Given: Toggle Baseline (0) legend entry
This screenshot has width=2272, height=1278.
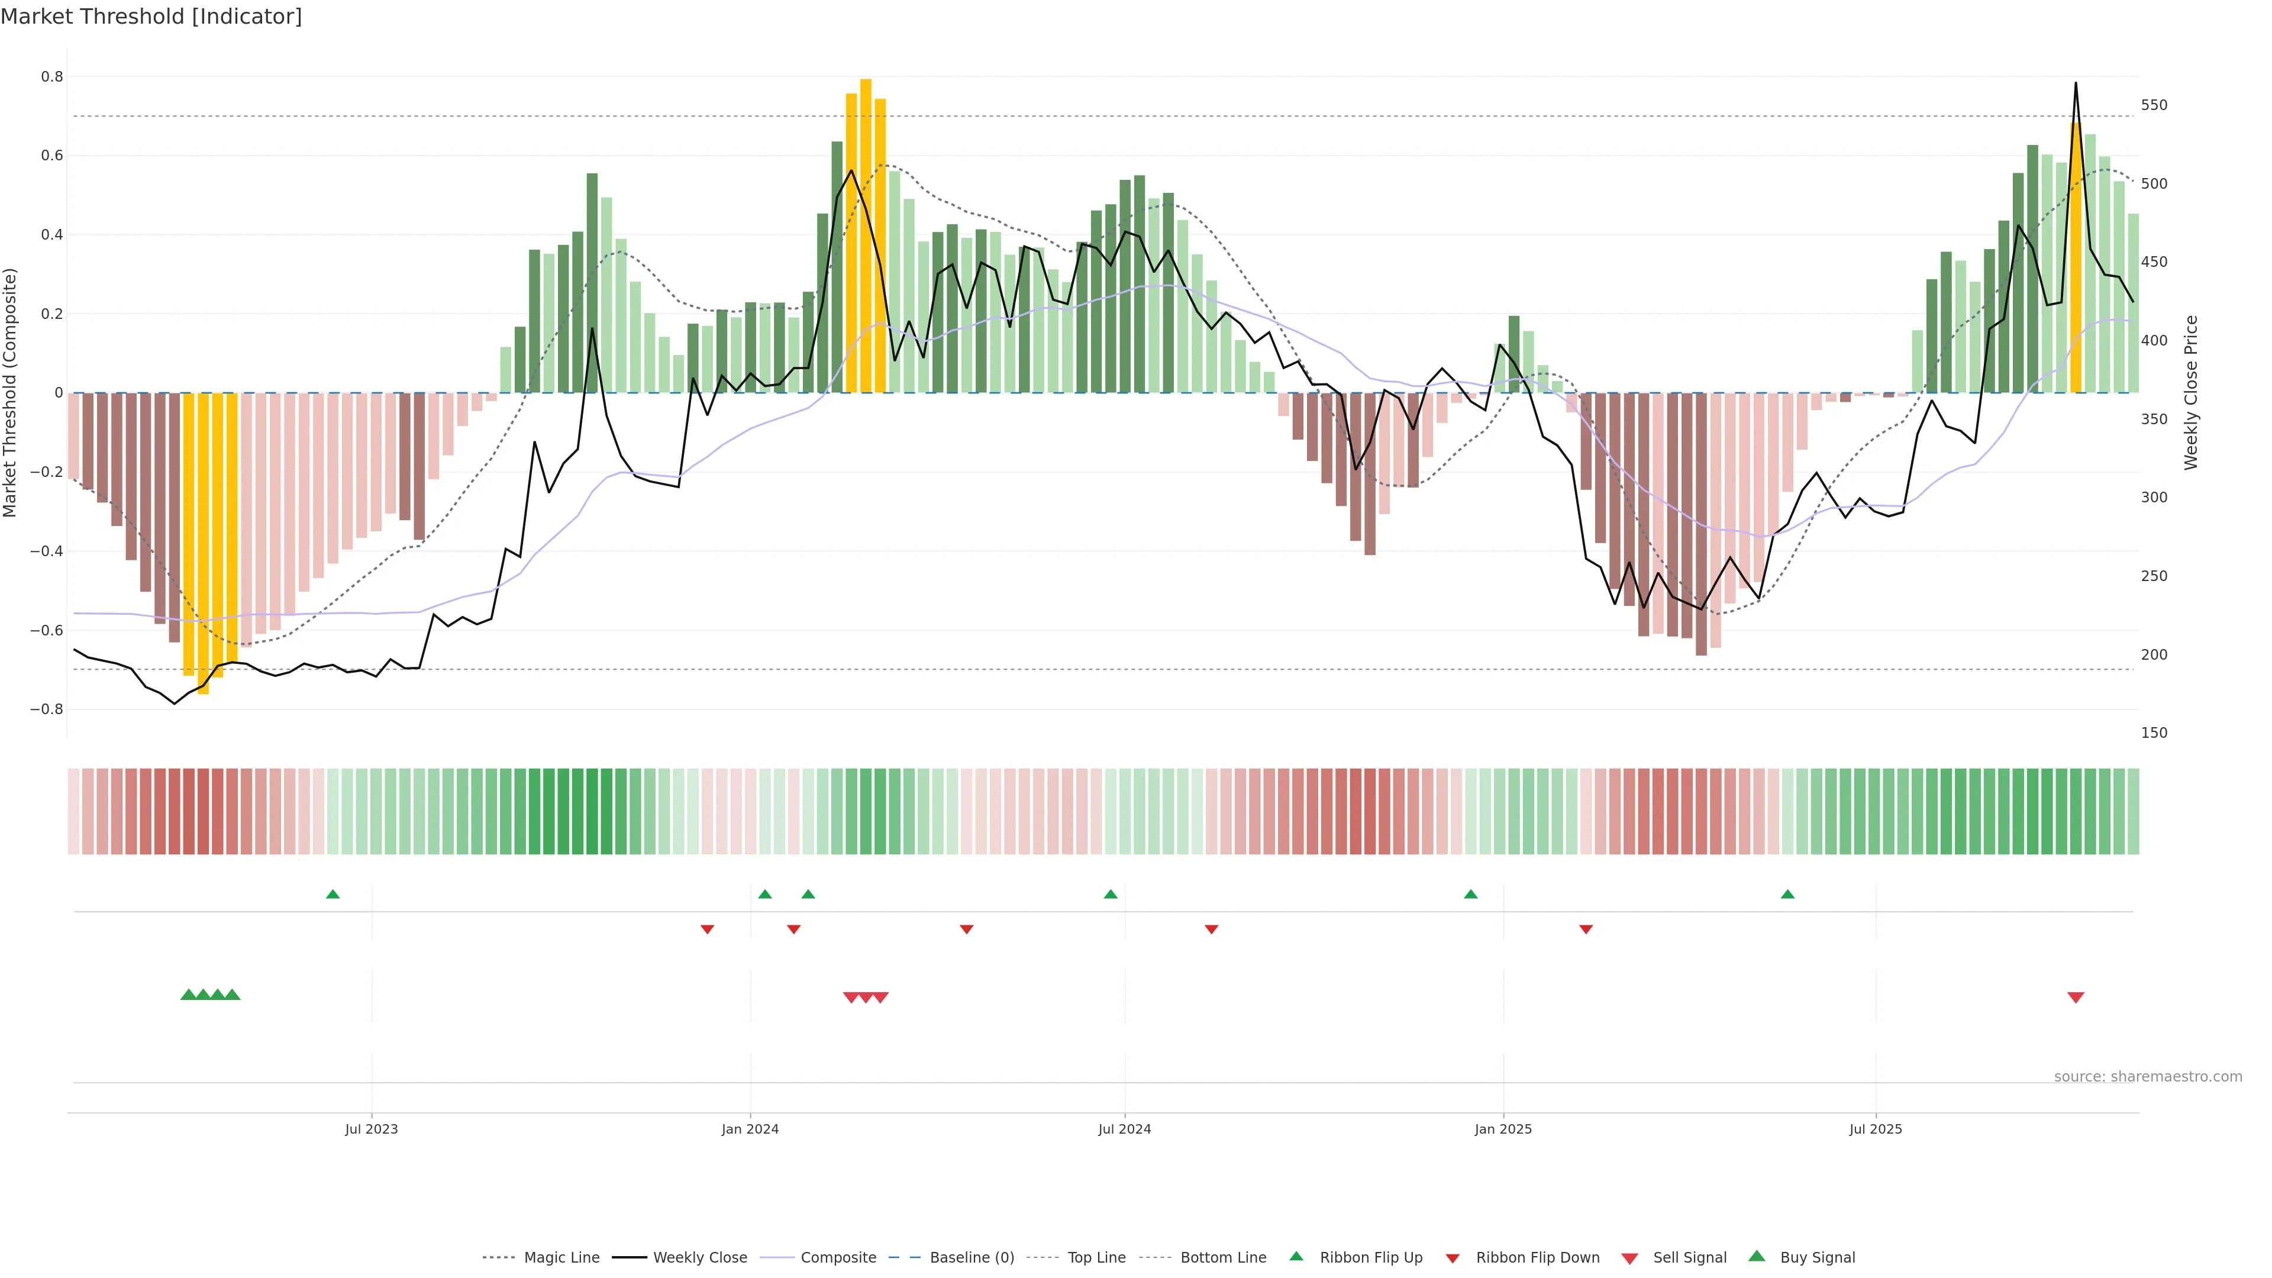Looking at the screenshot, I should [x=971, y=1258].
